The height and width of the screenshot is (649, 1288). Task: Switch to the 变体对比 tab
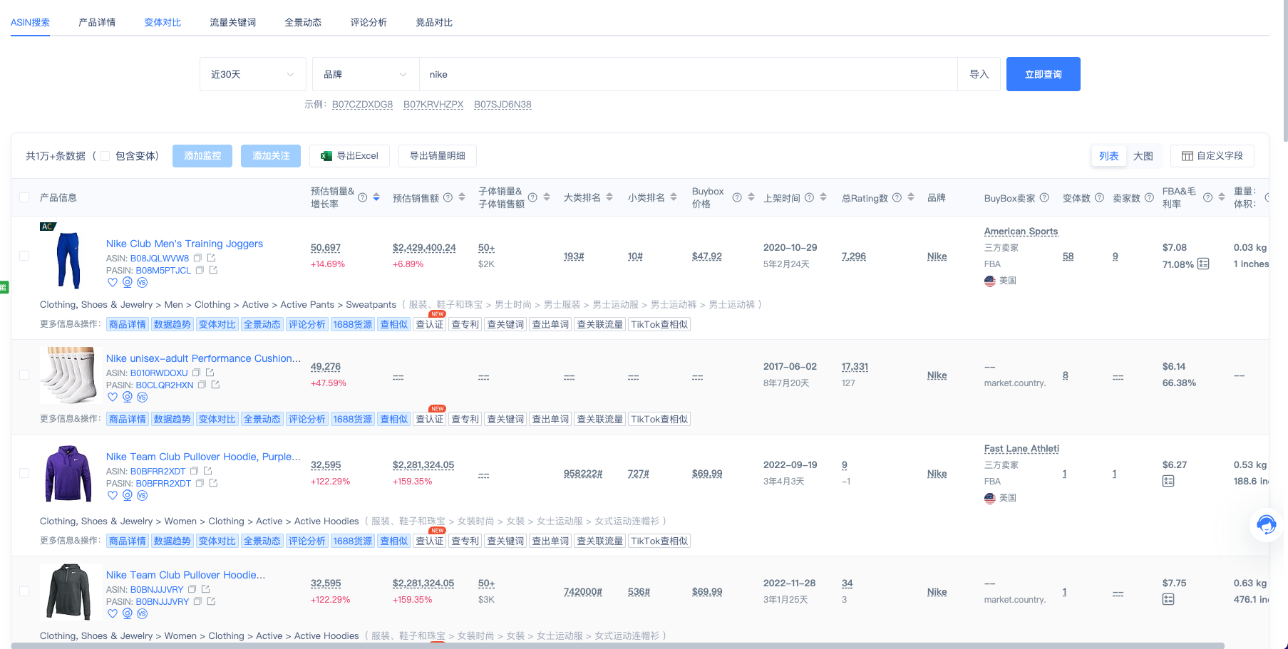pos(163,22)
